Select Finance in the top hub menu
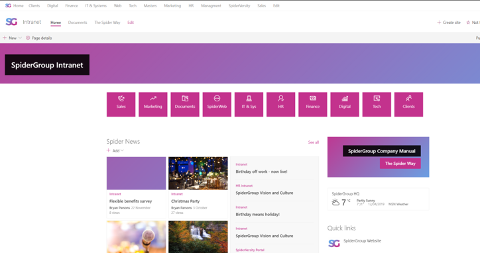Screen dimensions: 480x253 tap(72, 5)
